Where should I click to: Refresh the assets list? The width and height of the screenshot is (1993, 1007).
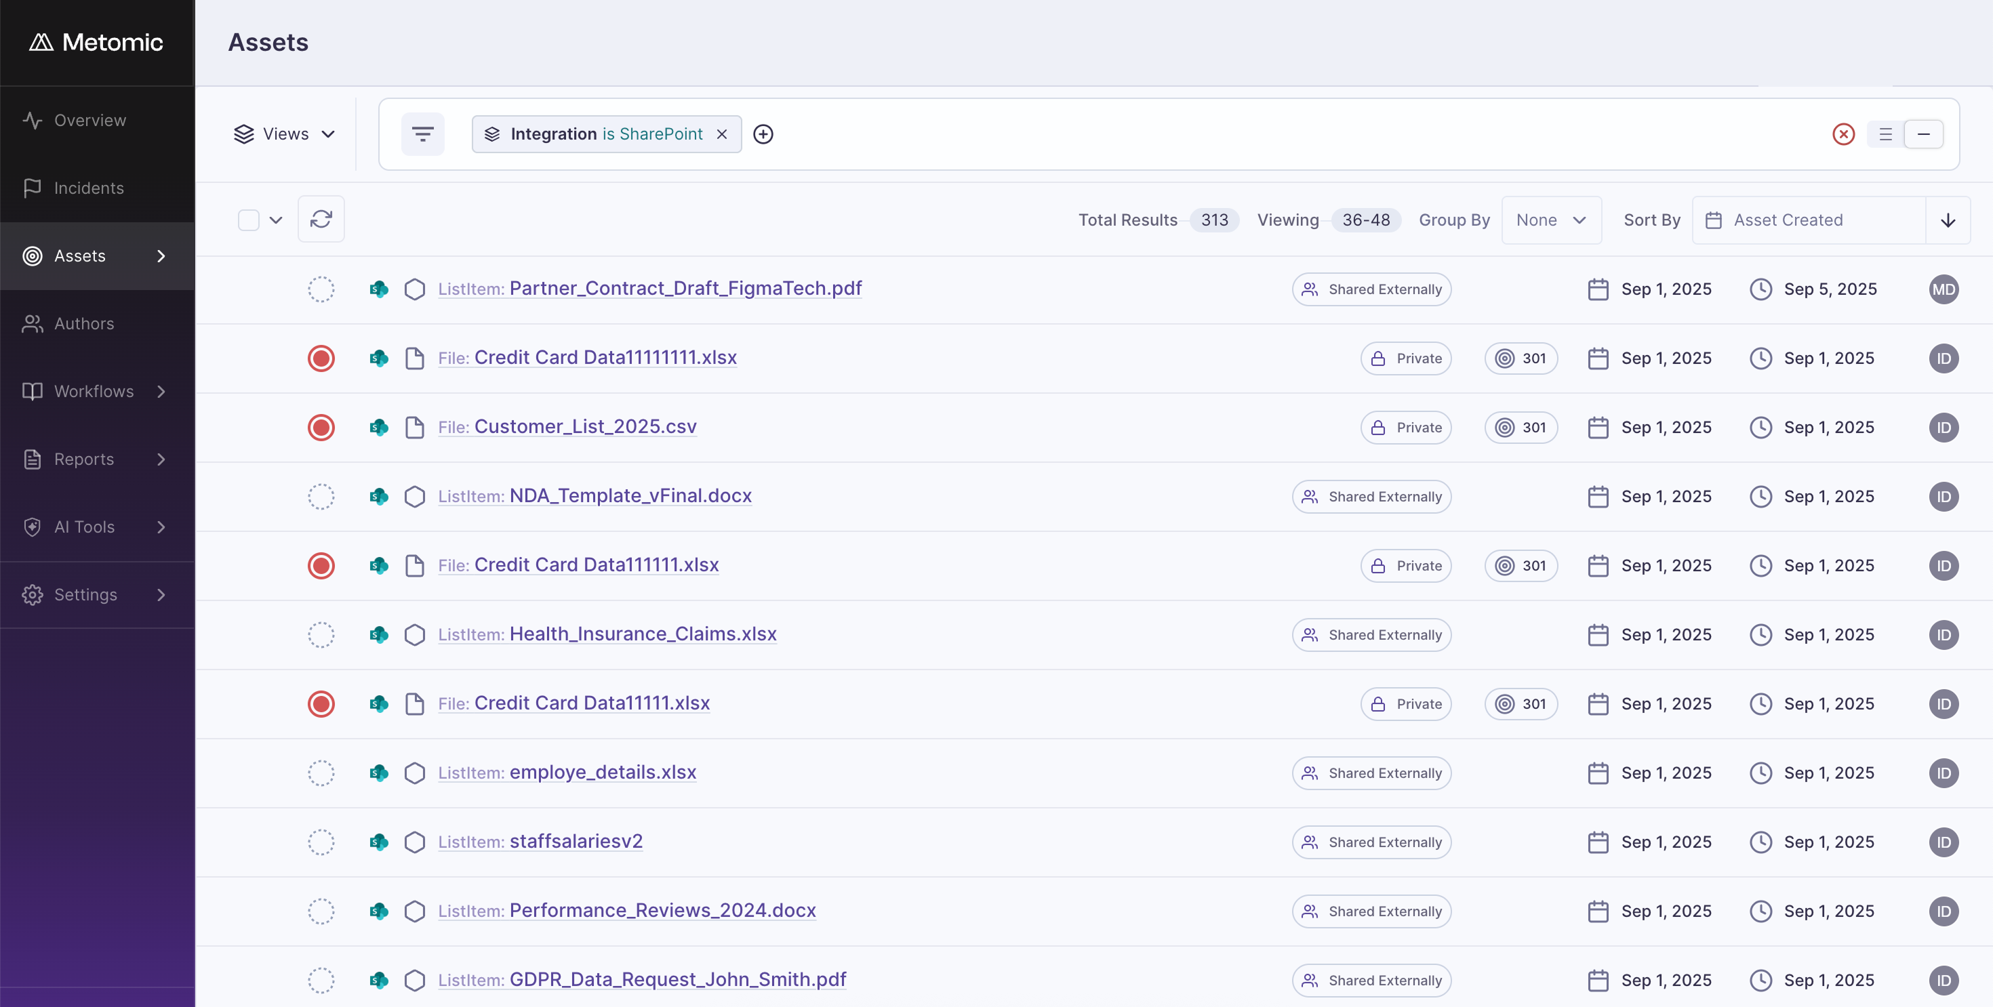[321, 220]
